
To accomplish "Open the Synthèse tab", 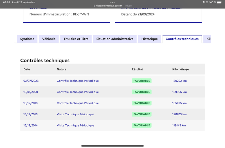I will pyautogui.click(x=27, y=39).
